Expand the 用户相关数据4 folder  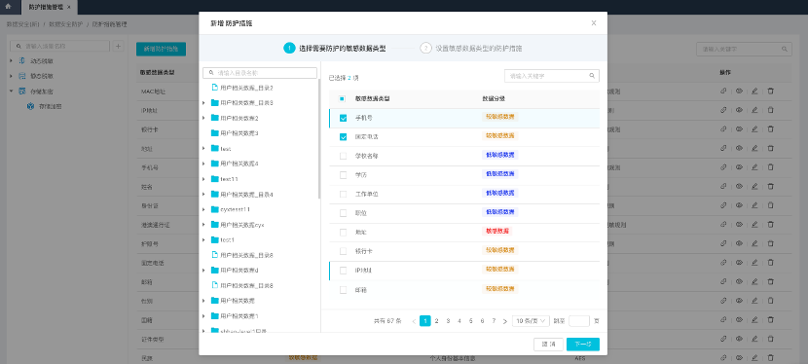coord(204,164)
